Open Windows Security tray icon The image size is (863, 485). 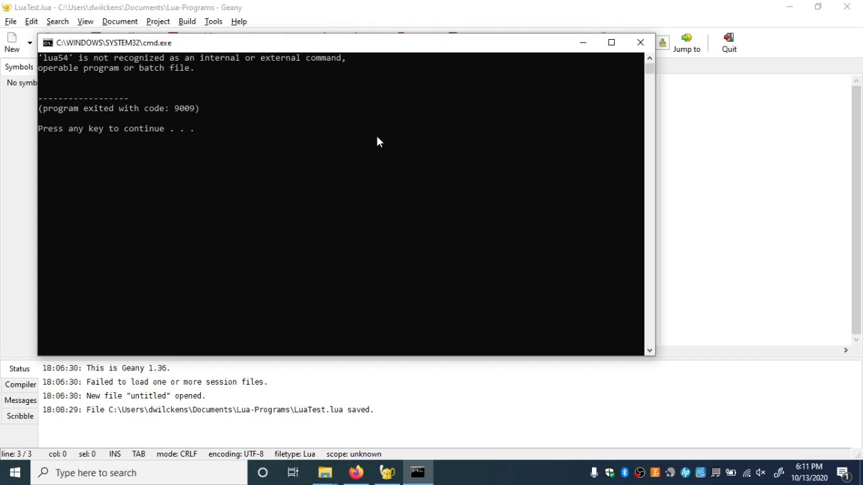(x=609, y=473)
